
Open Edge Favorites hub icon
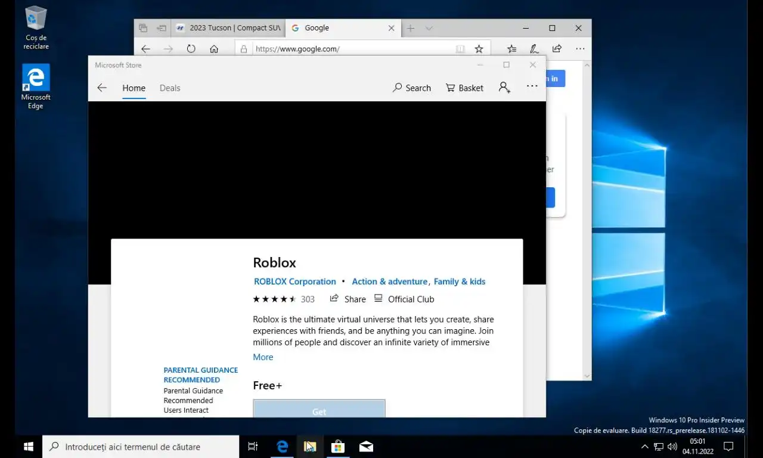(511, 49)
